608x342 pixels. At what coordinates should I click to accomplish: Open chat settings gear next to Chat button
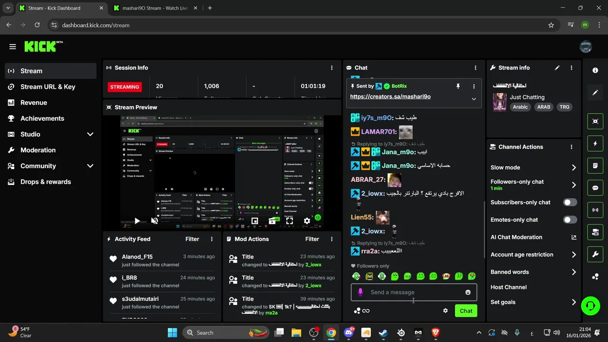point(446,311)
